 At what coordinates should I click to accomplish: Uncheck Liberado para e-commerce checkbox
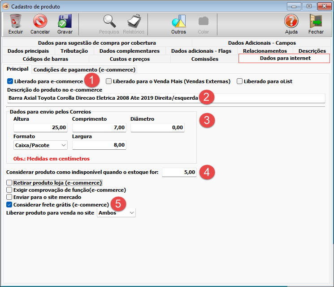coord(10,81)
